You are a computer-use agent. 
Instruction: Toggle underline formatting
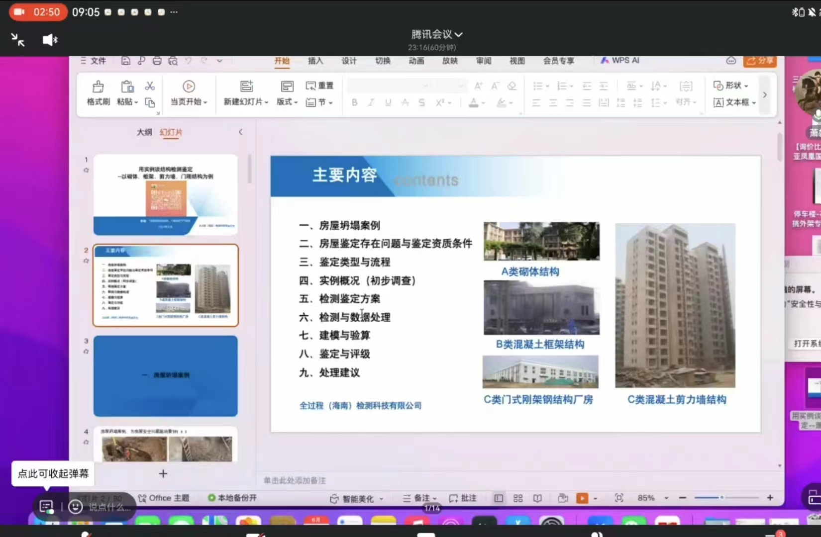[x=388, y=103]
